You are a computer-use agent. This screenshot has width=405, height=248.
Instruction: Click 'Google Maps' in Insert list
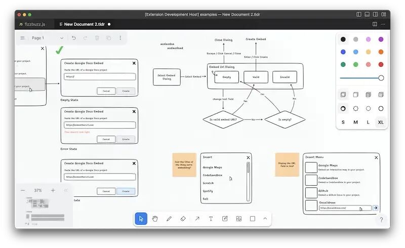pos(212,168)
